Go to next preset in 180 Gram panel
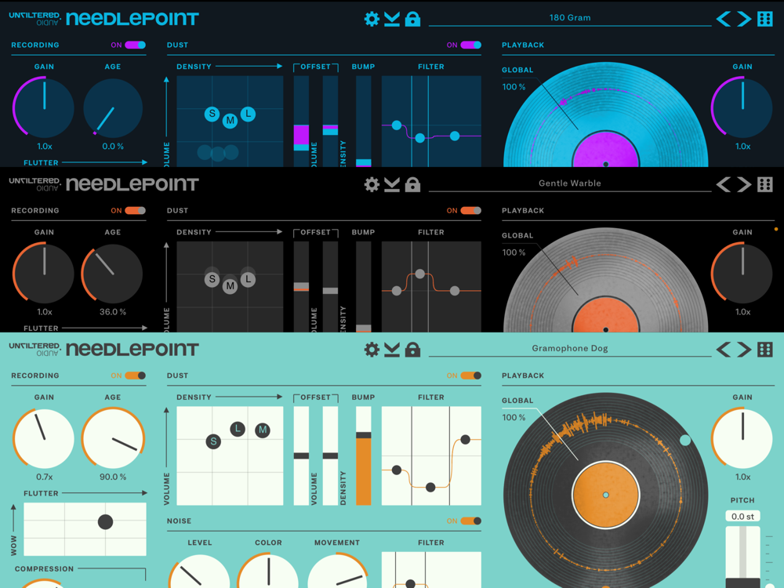The image size is (784, 588). [744, 19]
